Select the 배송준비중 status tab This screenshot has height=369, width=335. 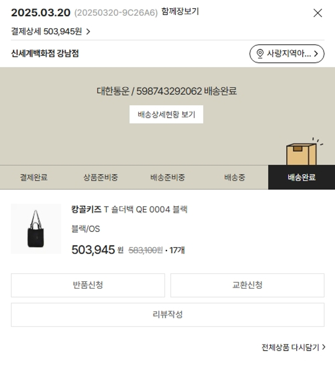pos(167,177)
